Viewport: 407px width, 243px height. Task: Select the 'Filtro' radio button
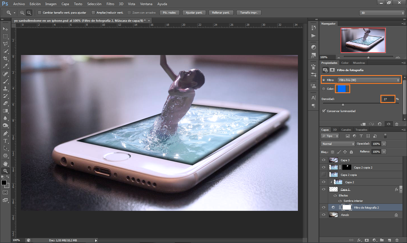pos(324,80)
